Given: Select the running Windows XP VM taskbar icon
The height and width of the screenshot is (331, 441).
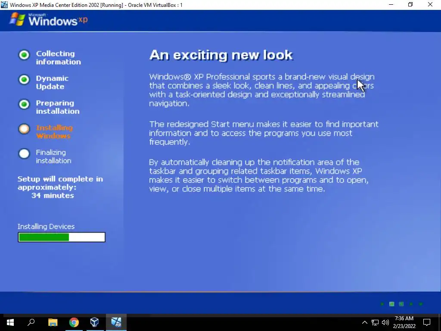Looking at the screenshot, I should (x=116, y=322).
